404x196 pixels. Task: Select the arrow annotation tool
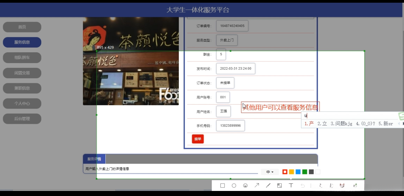coord(257,185)
